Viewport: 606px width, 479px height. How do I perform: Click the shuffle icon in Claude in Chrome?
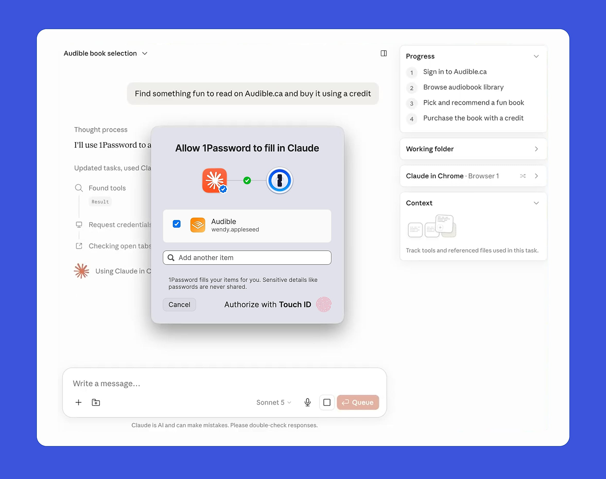(x=523, y=176)
